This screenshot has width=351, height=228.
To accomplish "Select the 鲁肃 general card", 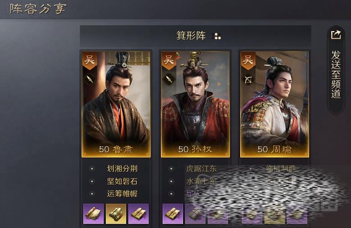I will click(116, 105).
